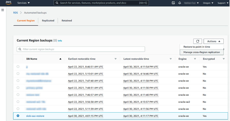This screenshot has width=230, height=121.
Task: Sort by Latest restorable time arrow
Action: pyautogui.click(x=170, y=59)
